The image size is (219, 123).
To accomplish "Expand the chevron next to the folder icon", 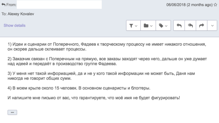I will (x=151, y=26).
